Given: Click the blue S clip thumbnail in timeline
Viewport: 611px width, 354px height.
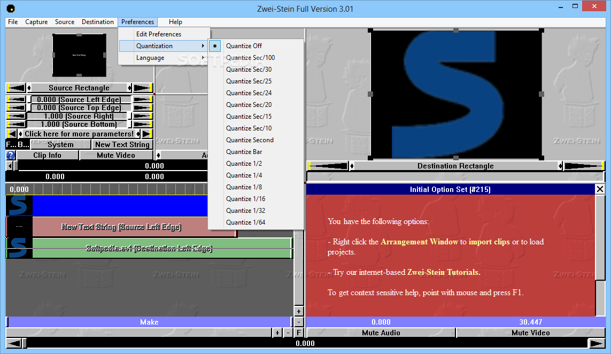Looking at the screenshot, I should (19, 205).
